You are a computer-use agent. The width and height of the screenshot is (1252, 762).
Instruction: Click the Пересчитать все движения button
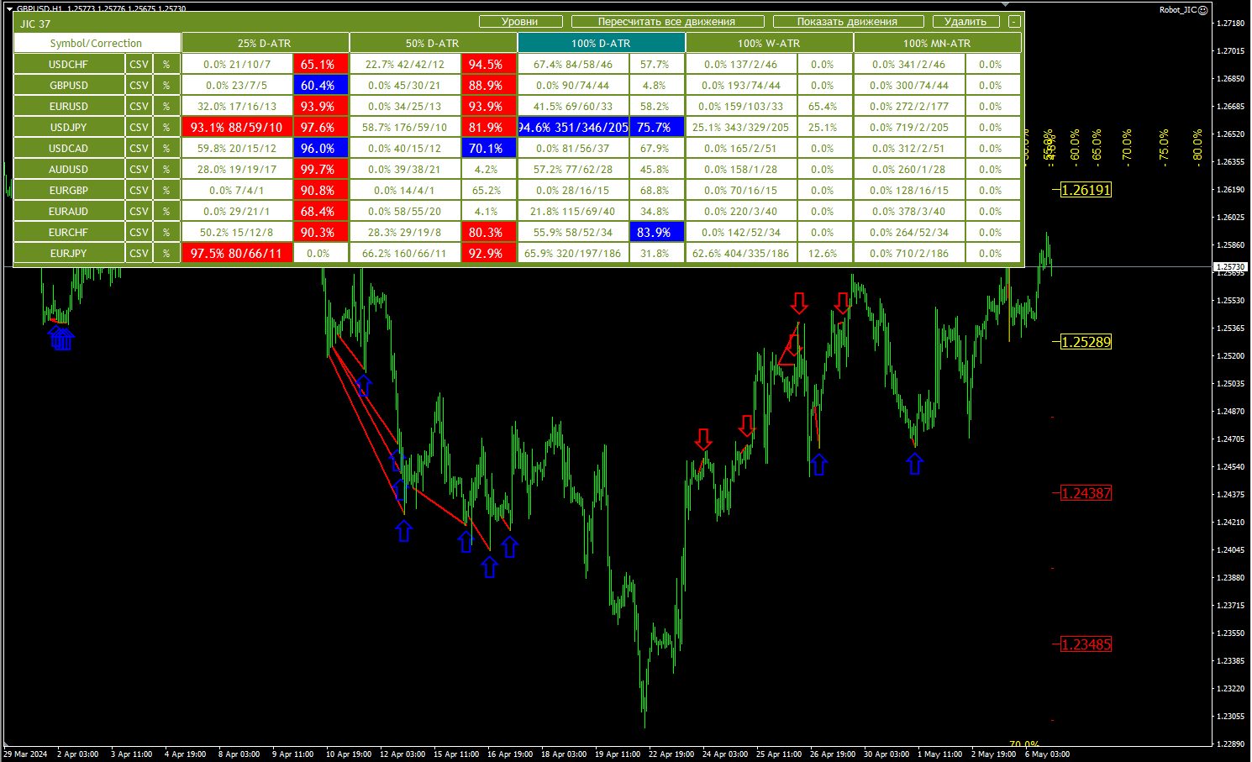point(667,22)
